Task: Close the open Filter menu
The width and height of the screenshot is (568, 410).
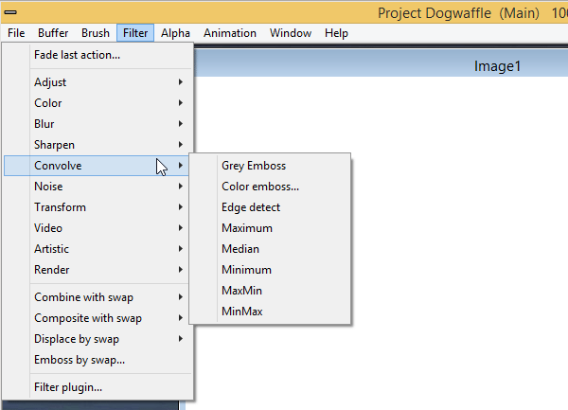Action: coord(135,33)
